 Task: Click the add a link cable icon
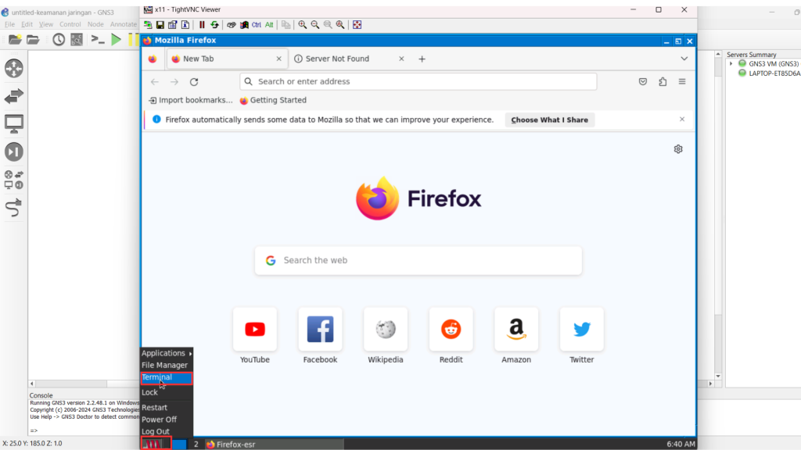click(14, 208)
